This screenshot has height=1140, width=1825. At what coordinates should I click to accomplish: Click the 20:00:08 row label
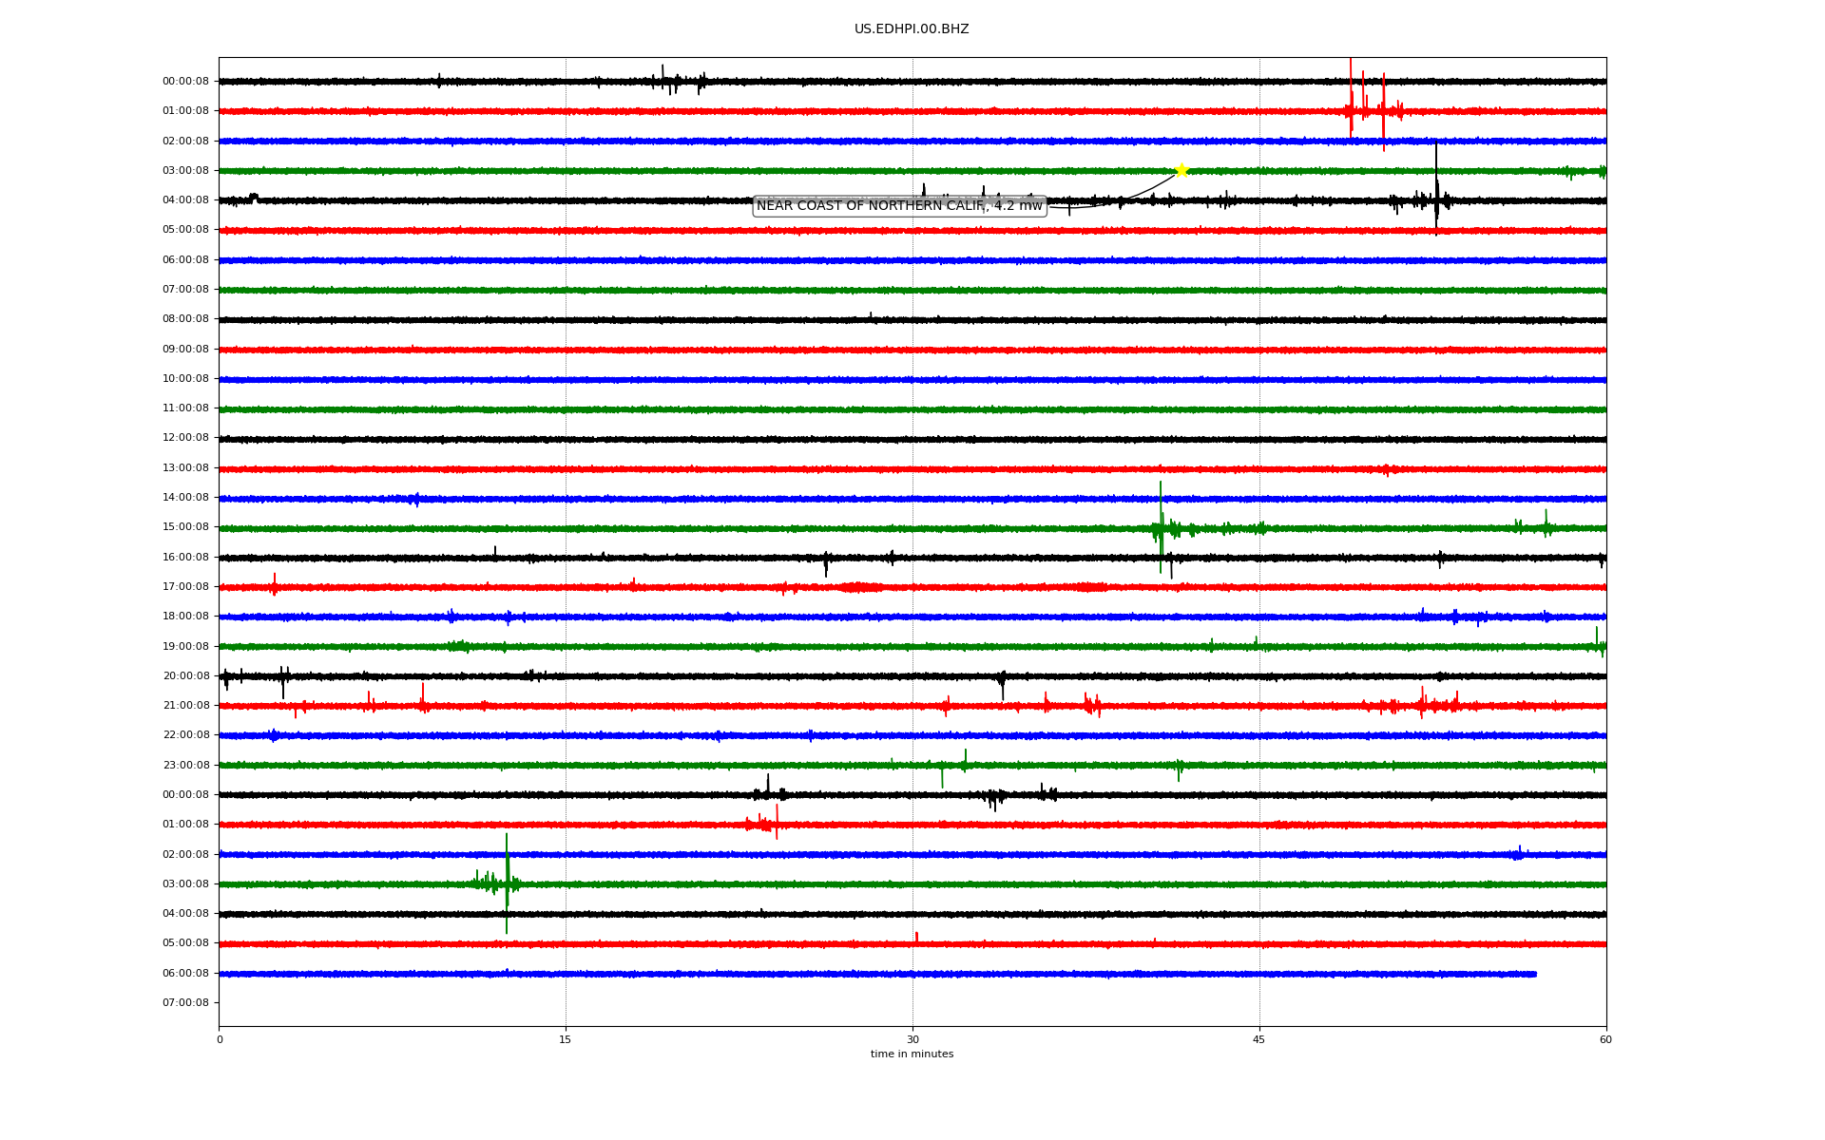point(185,676)
